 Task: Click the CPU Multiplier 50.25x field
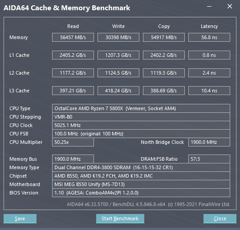[x=73, y=142]
